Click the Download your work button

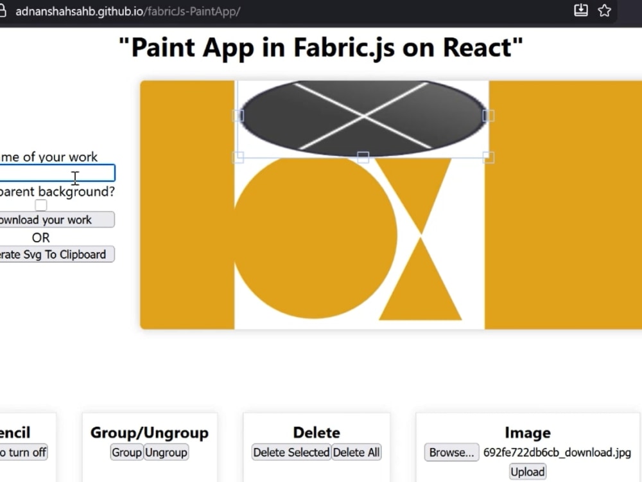[x=57, y=220]
